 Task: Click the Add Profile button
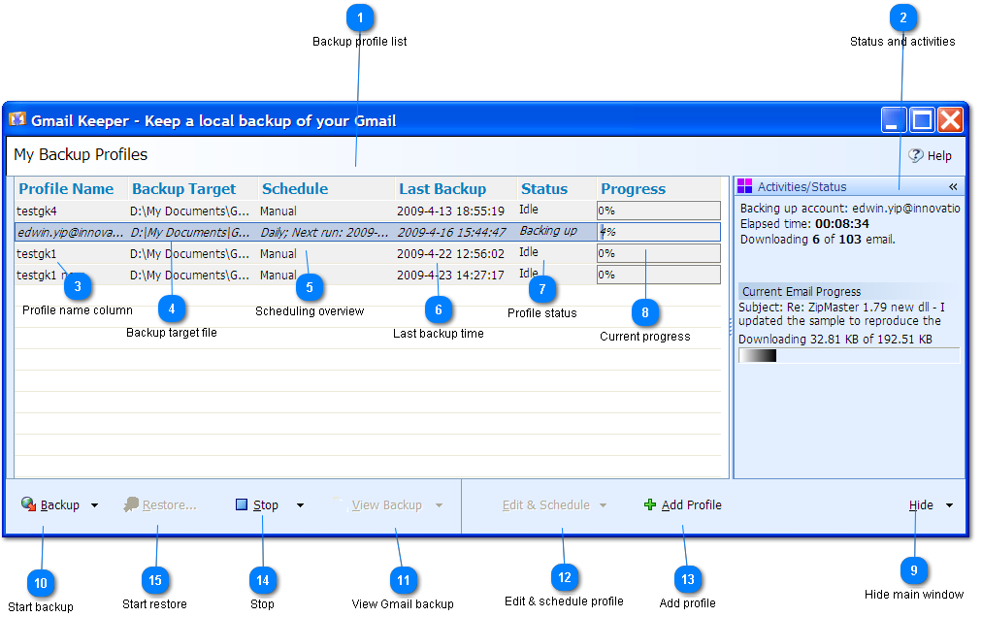pyautogui.click(x=693, y=504)
